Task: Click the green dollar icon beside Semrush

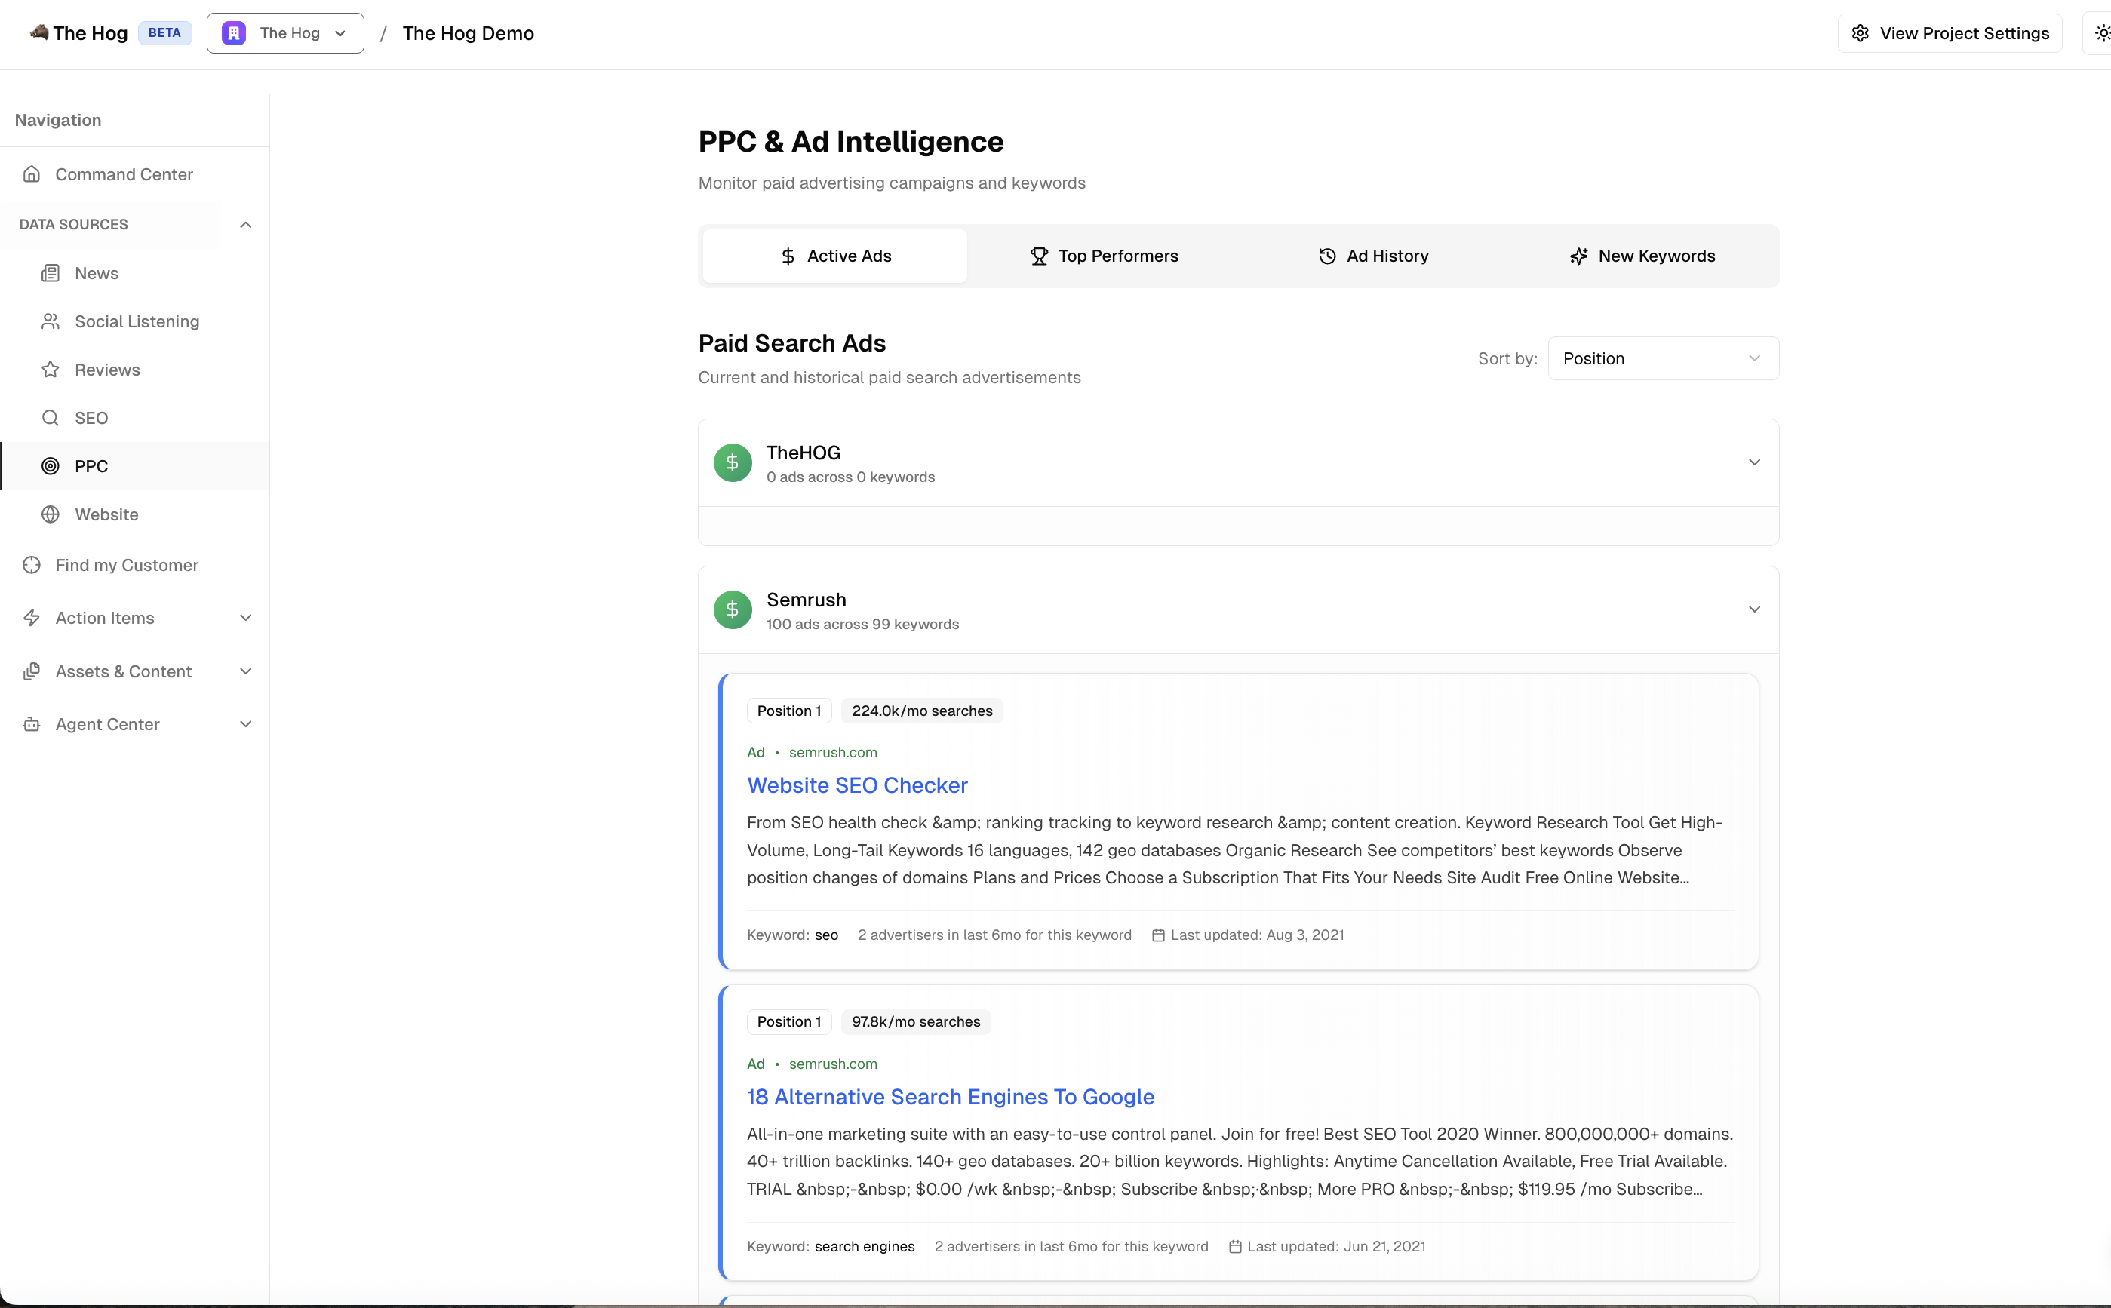Action: [x=732, y=610]
